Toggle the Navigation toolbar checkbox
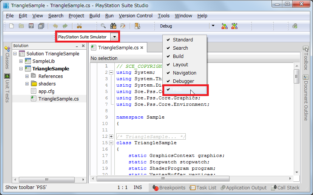The height and width of the screenshot is (195, 313). click(184, 73)
